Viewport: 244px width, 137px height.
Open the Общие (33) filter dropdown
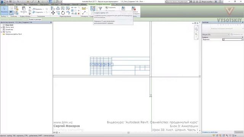[216, 35]
